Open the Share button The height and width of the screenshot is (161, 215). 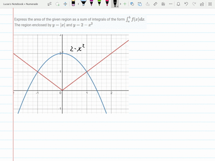click(202, 4)
